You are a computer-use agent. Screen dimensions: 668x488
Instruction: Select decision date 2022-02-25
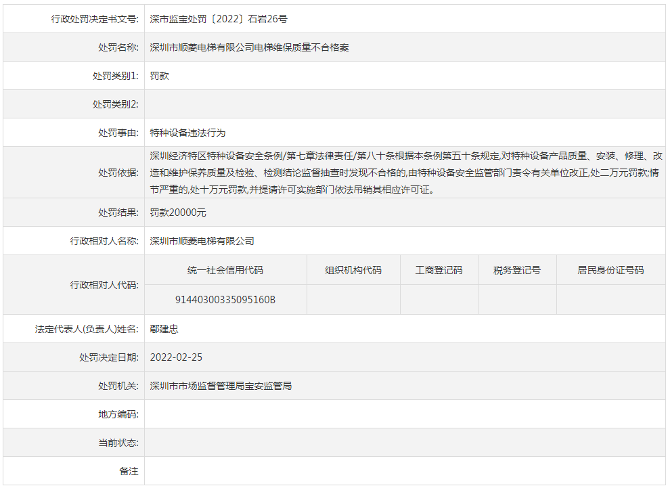[x=176, y=357]
